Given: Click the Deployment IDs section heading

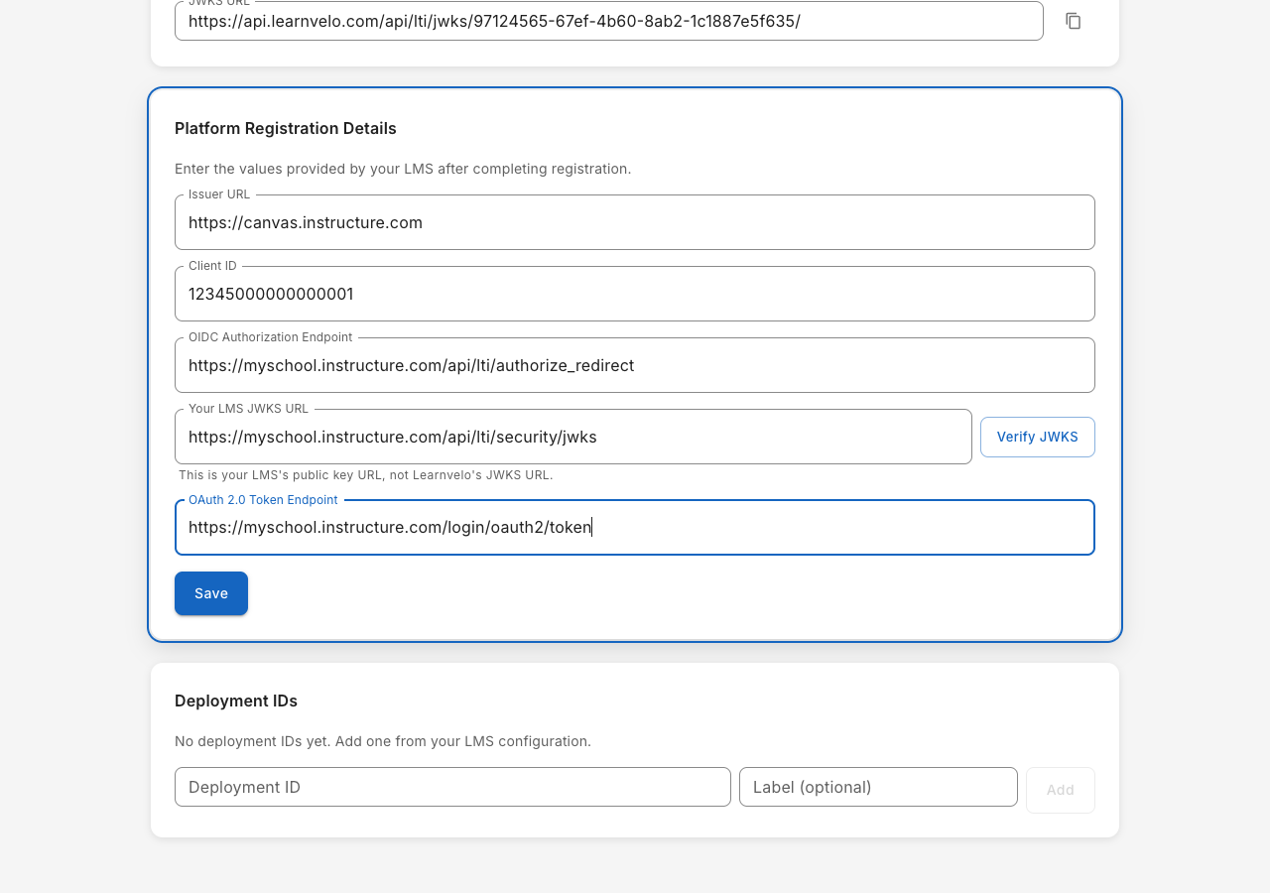Looking at the screenshot, I should coord(235,701).
